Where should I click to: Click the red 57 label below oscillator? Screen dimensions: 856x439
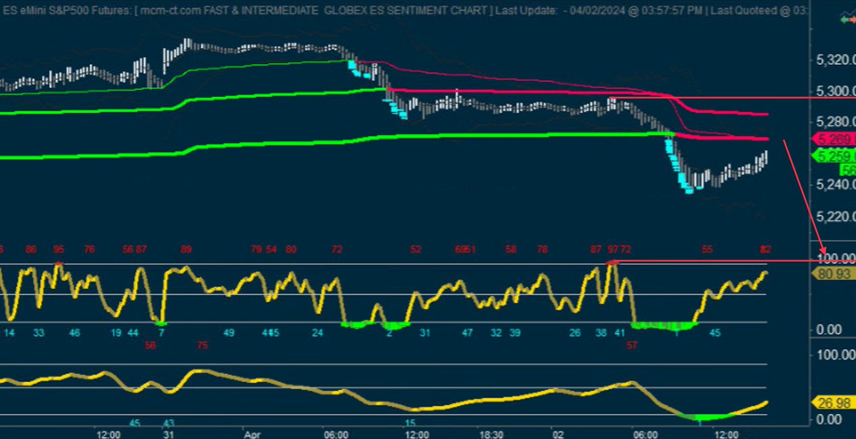point(631,345)
